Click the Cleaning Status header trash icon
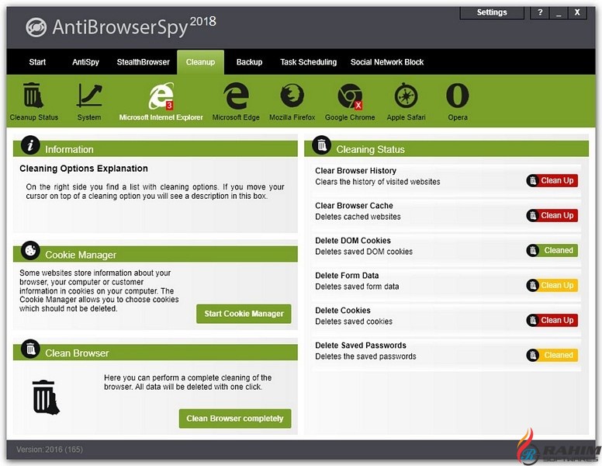The height and width of the screenshot is (466, 602). click(322, 145)
